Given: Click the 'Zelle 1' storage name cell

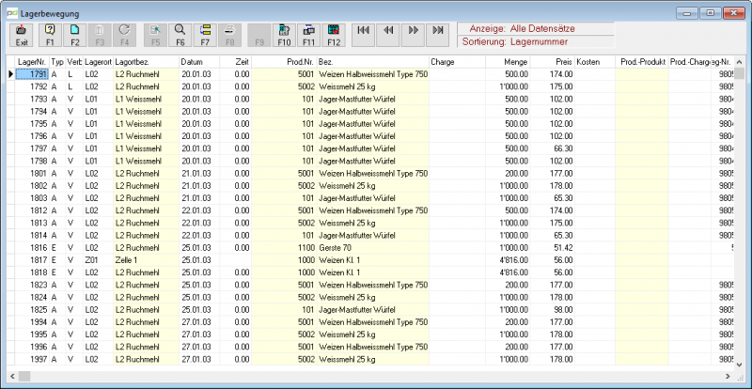Looking at the screenshot, I should [x=147, y=260].
